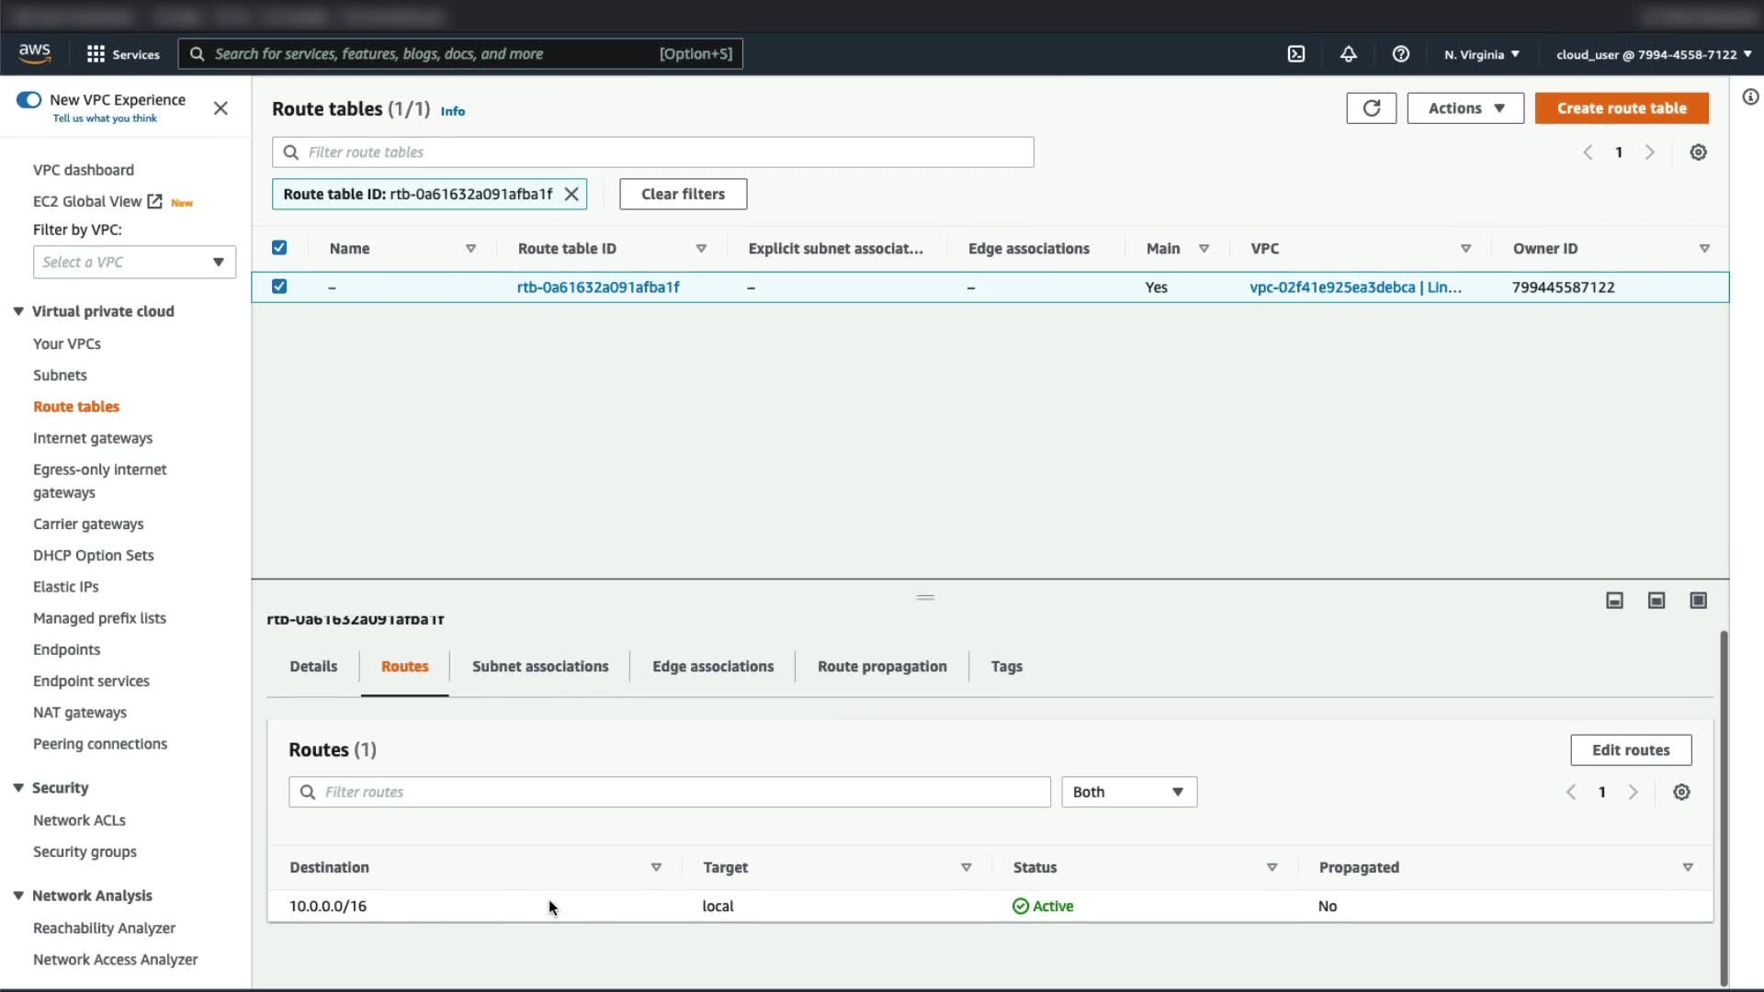The width and height of the screenshot is (1764, 992).
Task: Switch to Route propagation tab
Action: pos(882,667)
